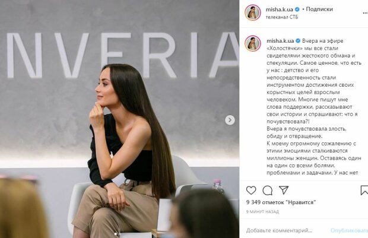Image resolution: width=368 pixels, height=238 pixels.
Task: Open телеканал СТБ location link
Action: coord(281,17)
